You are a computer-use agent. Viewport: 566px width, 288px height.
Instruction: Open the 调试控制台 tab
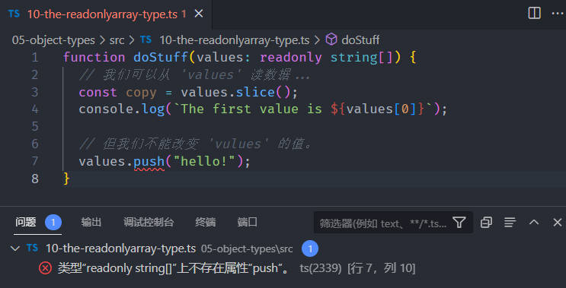(x=149, y=223)
